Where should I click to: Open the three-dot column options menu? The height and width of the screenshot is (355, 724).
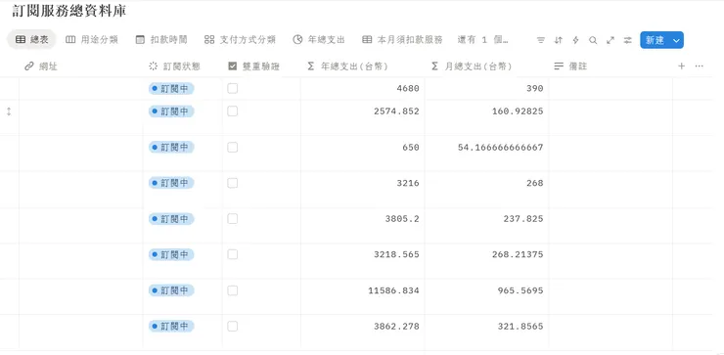[x=700, y=67]
